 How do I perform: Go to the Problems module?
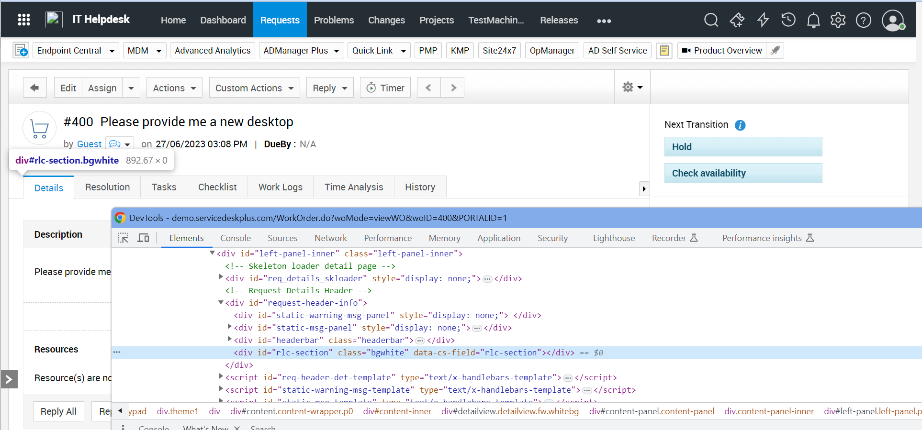[334, 20]
